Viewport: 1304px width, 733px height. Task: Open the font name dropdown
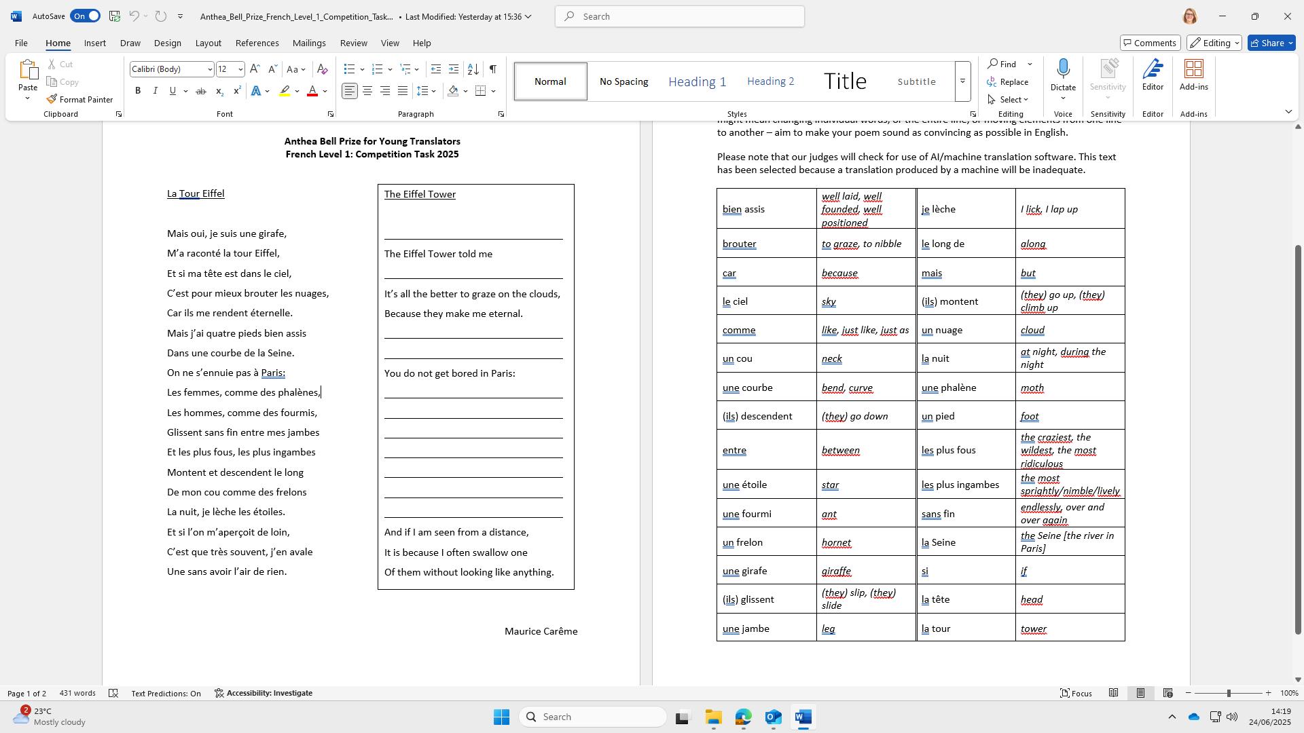pos(209,69)
